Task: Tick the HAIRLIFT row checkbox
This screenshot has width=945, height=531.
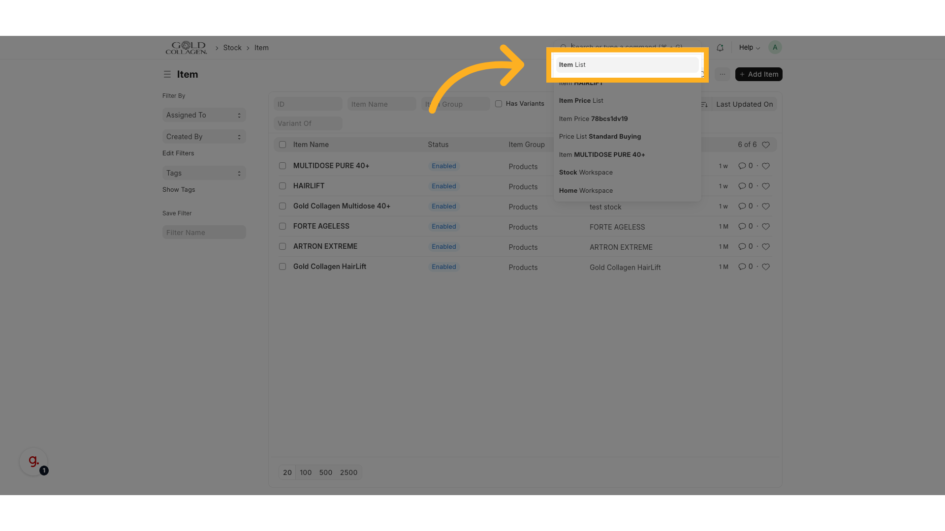Action: [283, 186]
